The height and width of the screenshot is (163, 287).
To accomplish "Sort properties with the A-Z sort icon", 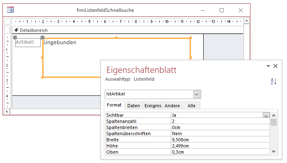I will tap(273, 81).
